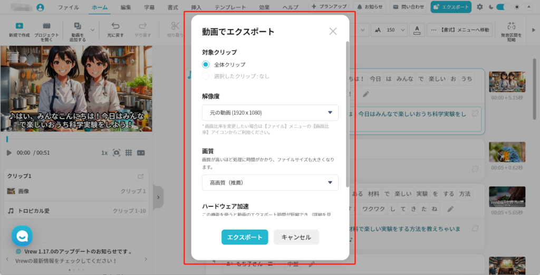Open お知らせ notifications
The height and width of the screenshot is (275, 540).
[x=370, y=7]
